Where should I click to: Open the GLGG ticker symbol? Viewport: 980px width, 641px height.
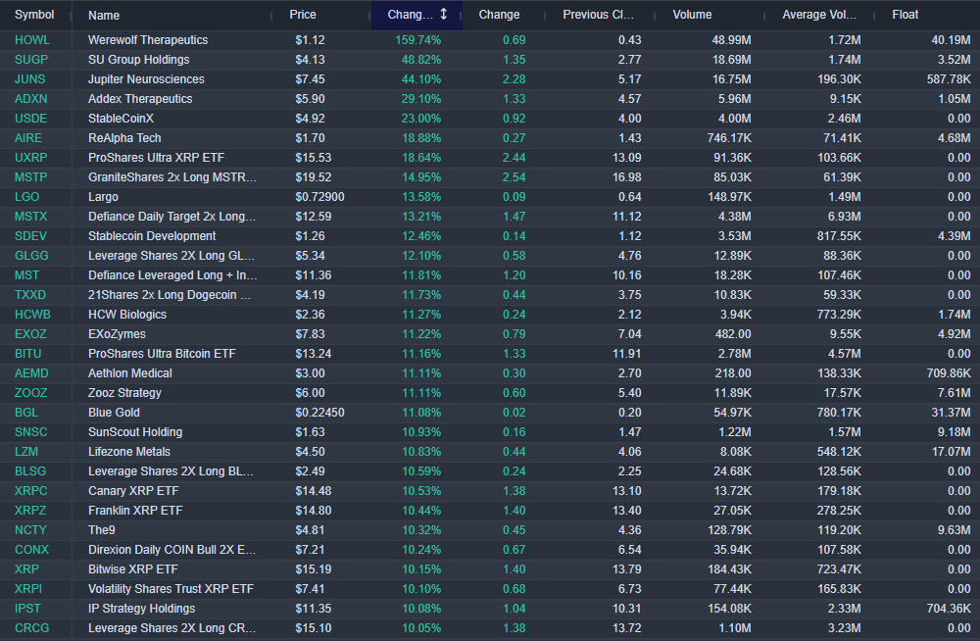pos(31,256)
